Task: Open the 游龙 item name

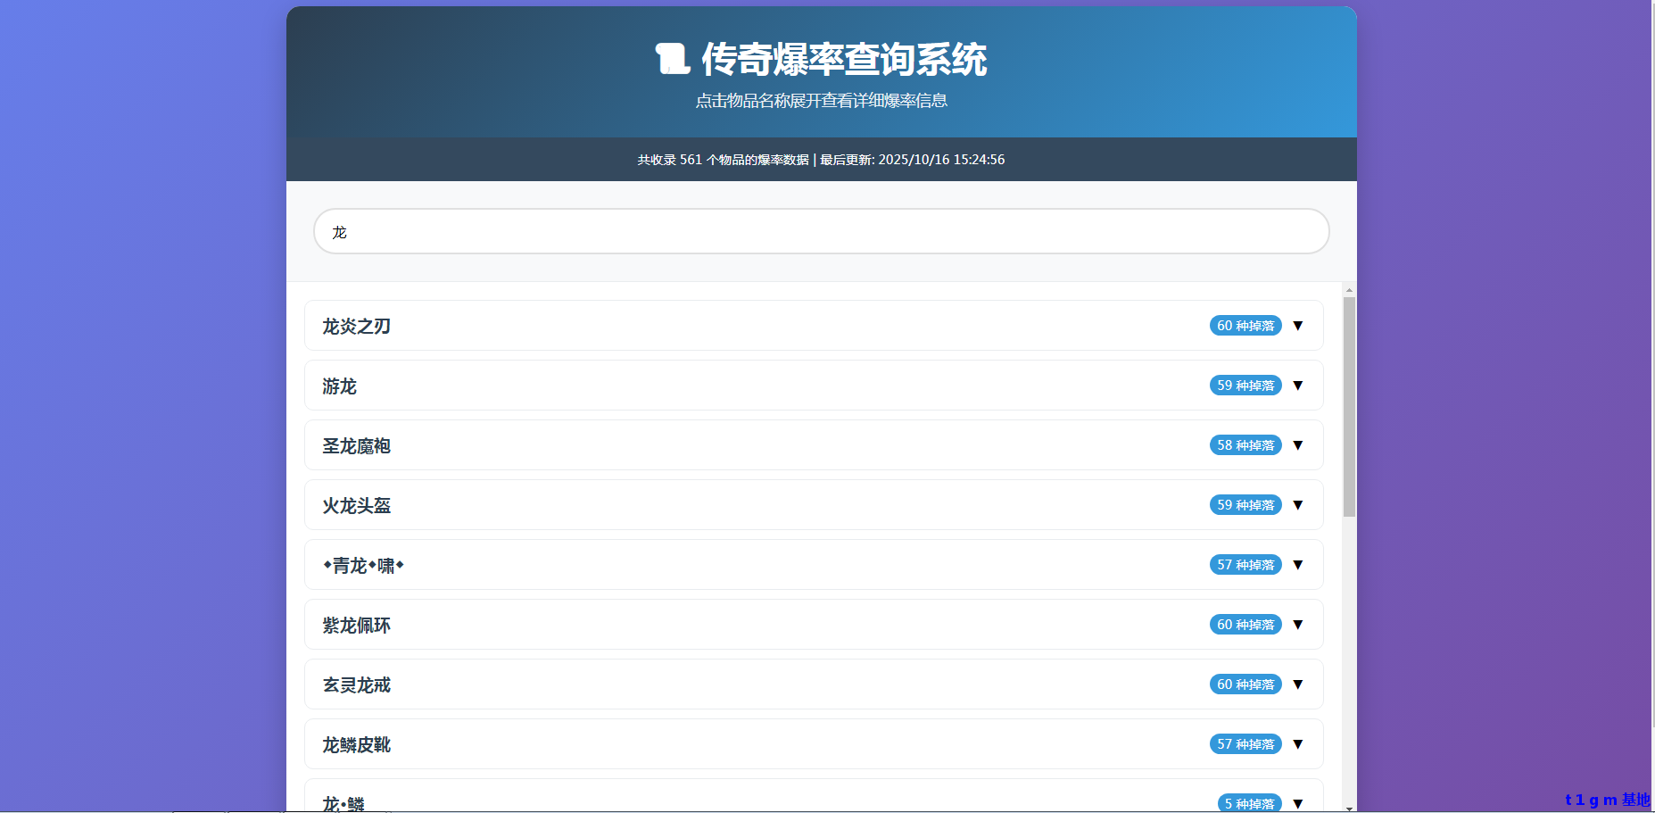Action: click(340, 386)
